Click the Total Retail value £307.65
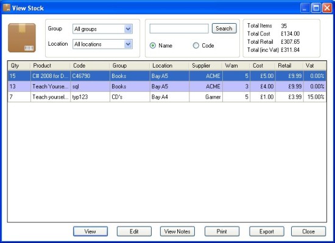Viewport: 335px width, 243px height. tap(290, 41)
